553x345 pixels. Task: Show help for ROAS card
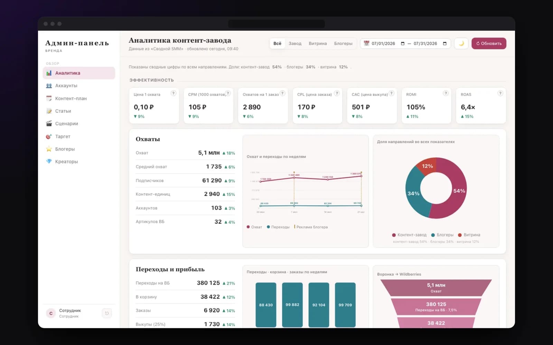(x=500, y=93)
